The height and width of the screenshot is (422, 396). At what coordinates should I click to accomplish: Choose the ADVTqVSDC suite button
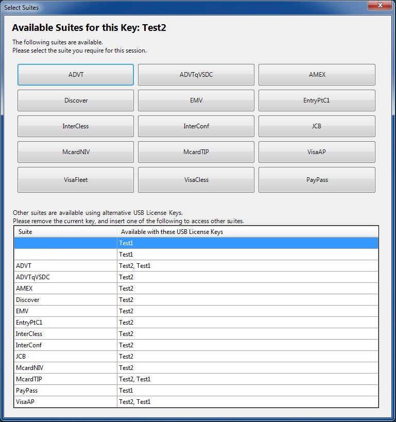pos(196,75)
